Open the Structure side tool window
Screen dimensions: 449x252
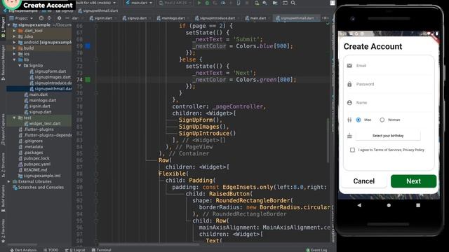(x=3, y=165)
